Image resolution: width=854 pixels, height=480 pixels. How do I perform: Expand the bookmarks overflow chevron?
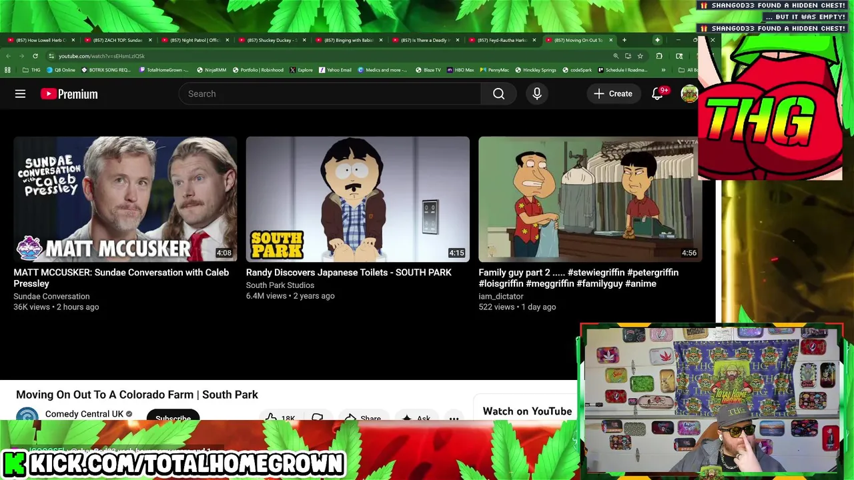(x=663, y=70)
